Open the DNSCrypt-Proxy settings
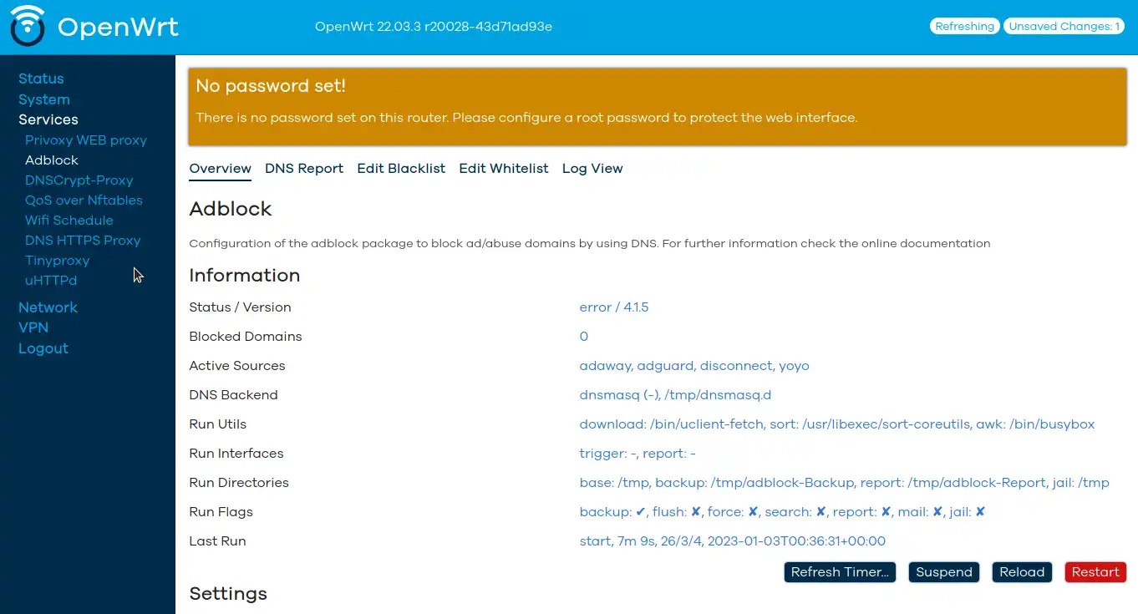Image resolution: width=1138 pixels, height=614 pixels. click(x=79, y=180)
